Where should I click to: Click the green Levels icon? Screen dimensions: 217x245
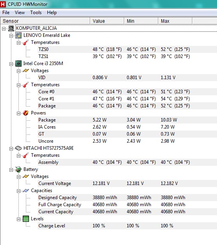tap(26, 219)
